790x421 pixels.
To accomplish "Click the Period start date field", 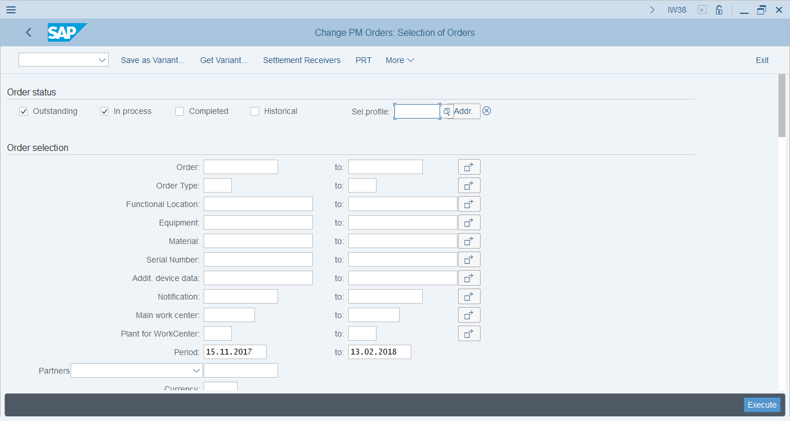I will coord(234,352).
